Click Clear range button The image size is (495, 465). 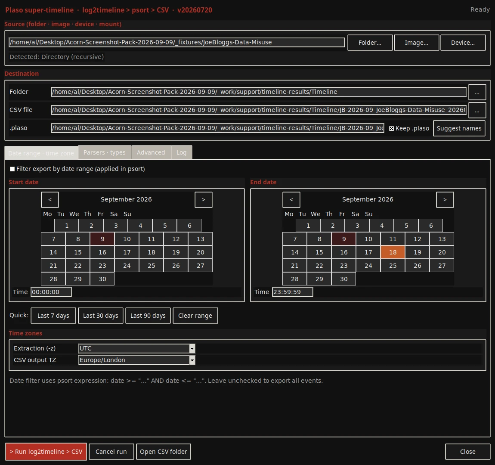tap(195, 316)
